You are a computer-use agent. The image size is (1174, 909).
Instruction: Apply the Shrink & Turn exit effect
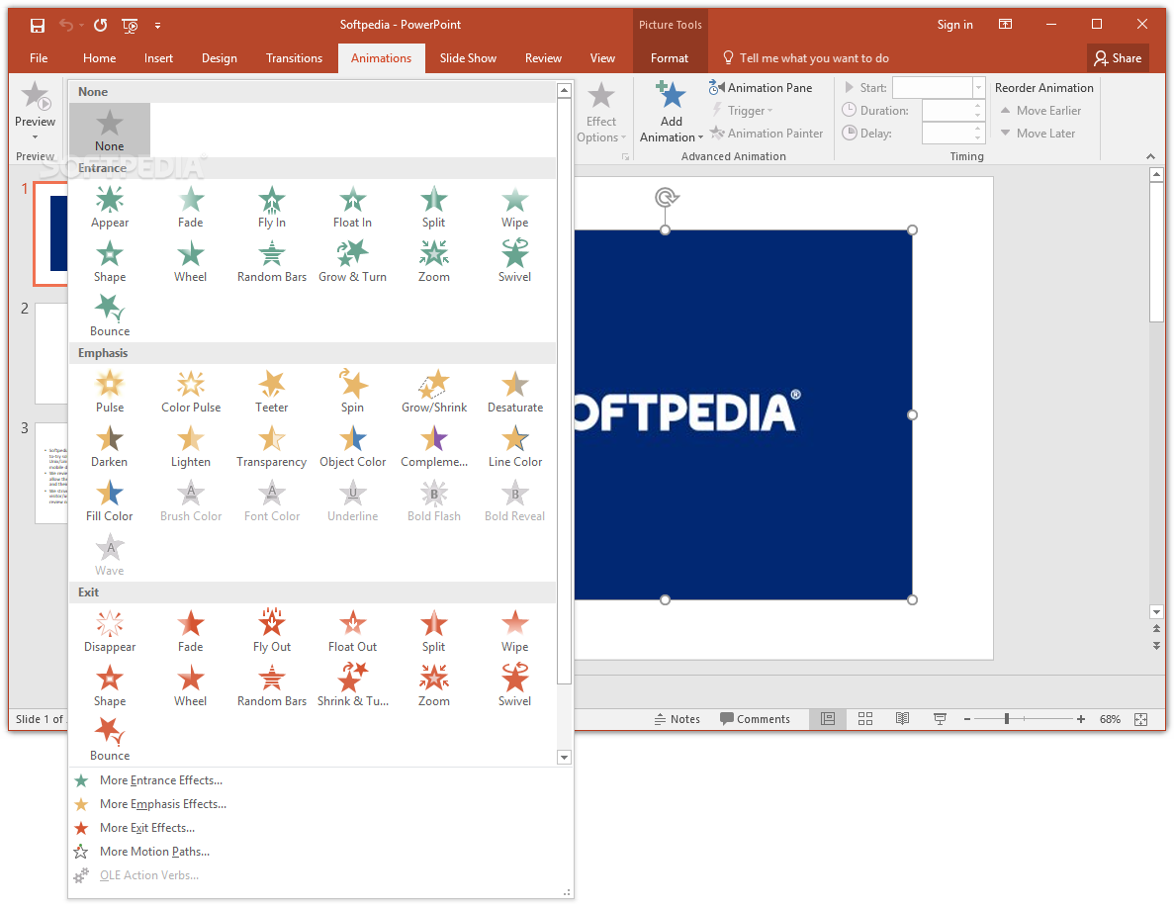pos(353,685)
